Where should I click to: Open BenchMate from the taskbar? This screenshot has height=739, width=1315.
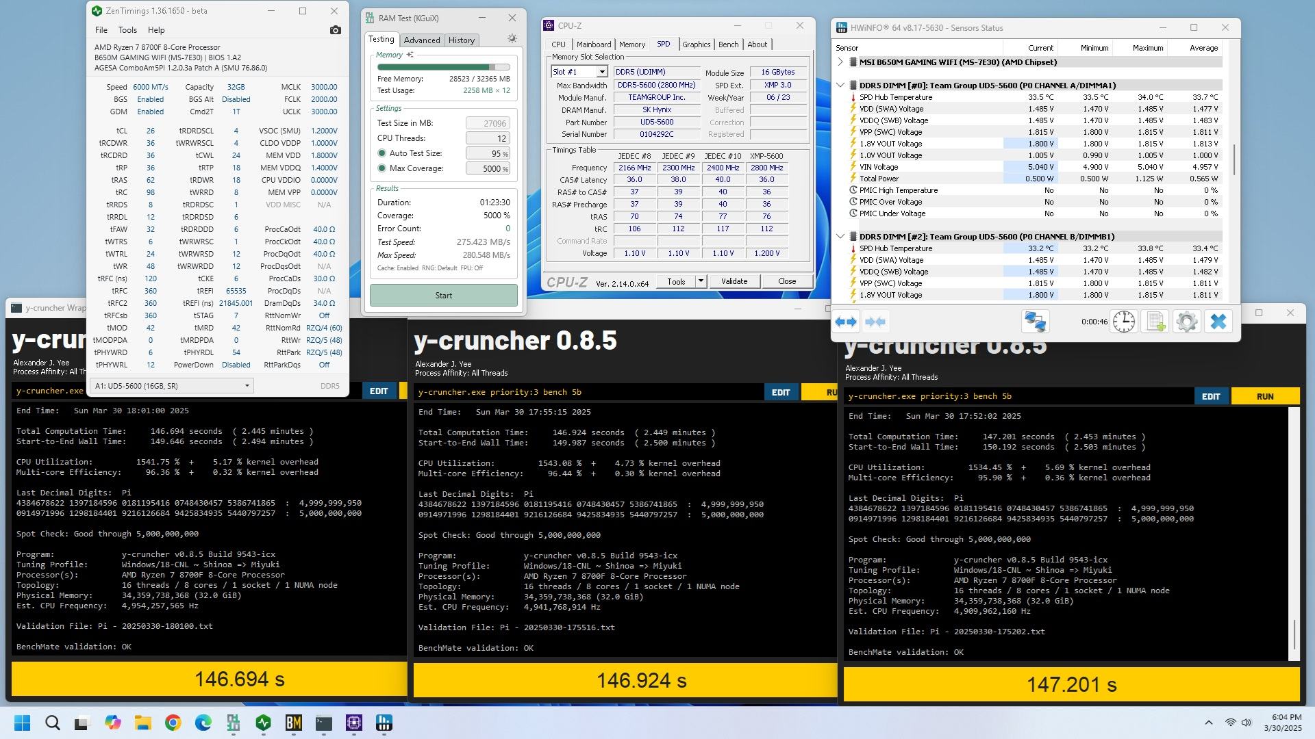coord(294,723)
